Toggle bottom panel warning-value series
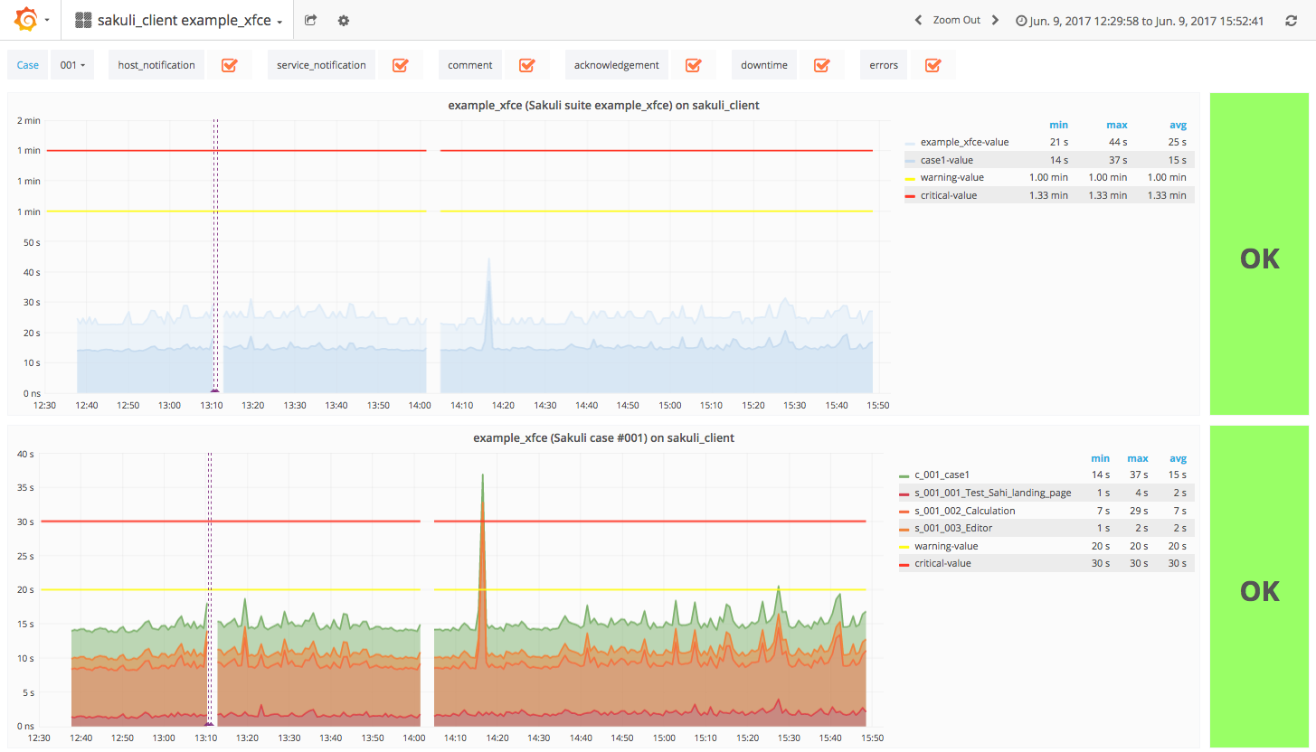 click(x=946, y=546)
